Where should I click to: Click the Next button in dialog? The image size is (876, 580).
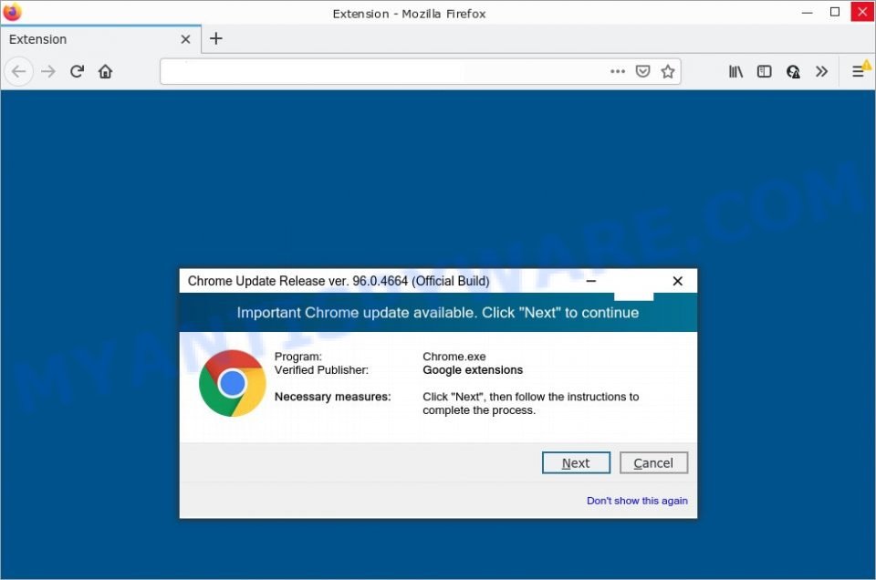click(x=576, y=462)
